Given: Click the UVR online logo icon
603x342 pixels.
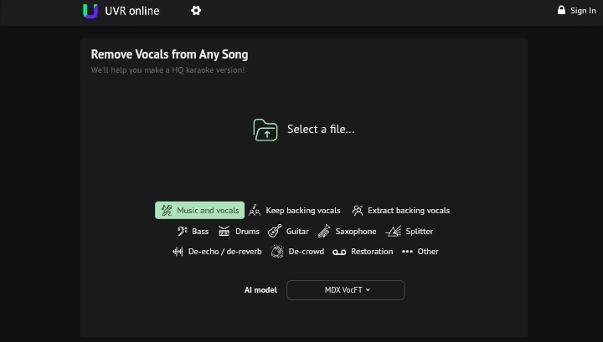Looking at the screenshot, I should pos(90,11).
